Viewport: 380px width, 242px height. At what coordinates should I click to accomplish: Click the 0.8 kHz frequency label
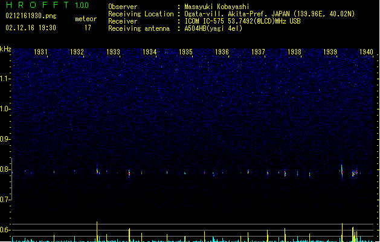pyautogui.click(x=5, y=169)
